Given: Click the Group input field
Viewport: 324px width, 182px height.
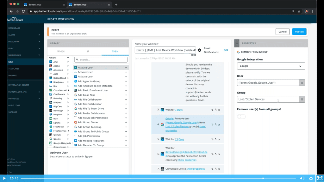Looking at the screenshot, I should [268, 99].
